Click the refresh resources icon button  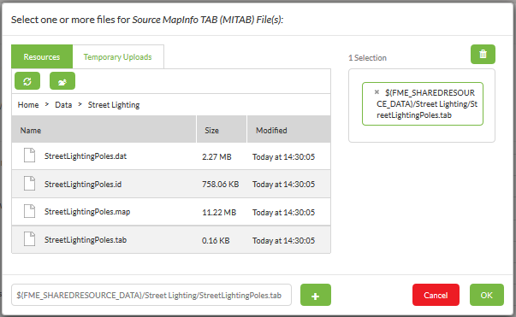pyautogui.click(x=27, y=81)
